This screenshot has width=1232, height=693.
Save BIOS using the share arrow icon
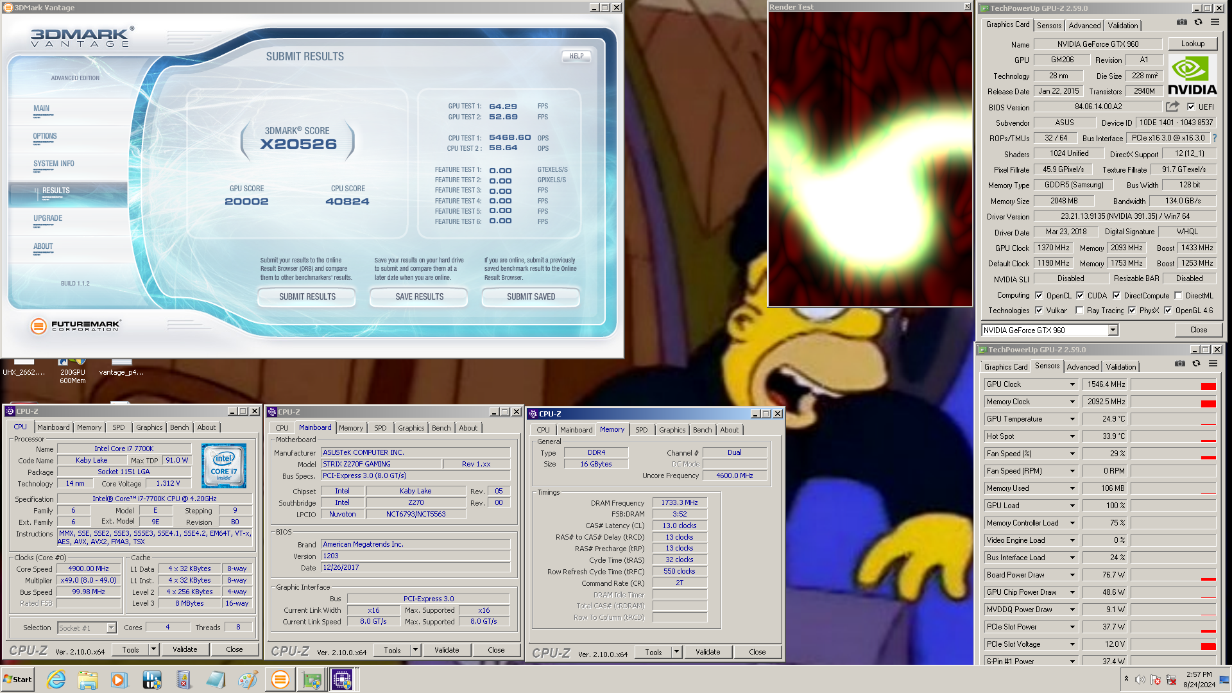pyautogui.click(x=1173, y=107)
